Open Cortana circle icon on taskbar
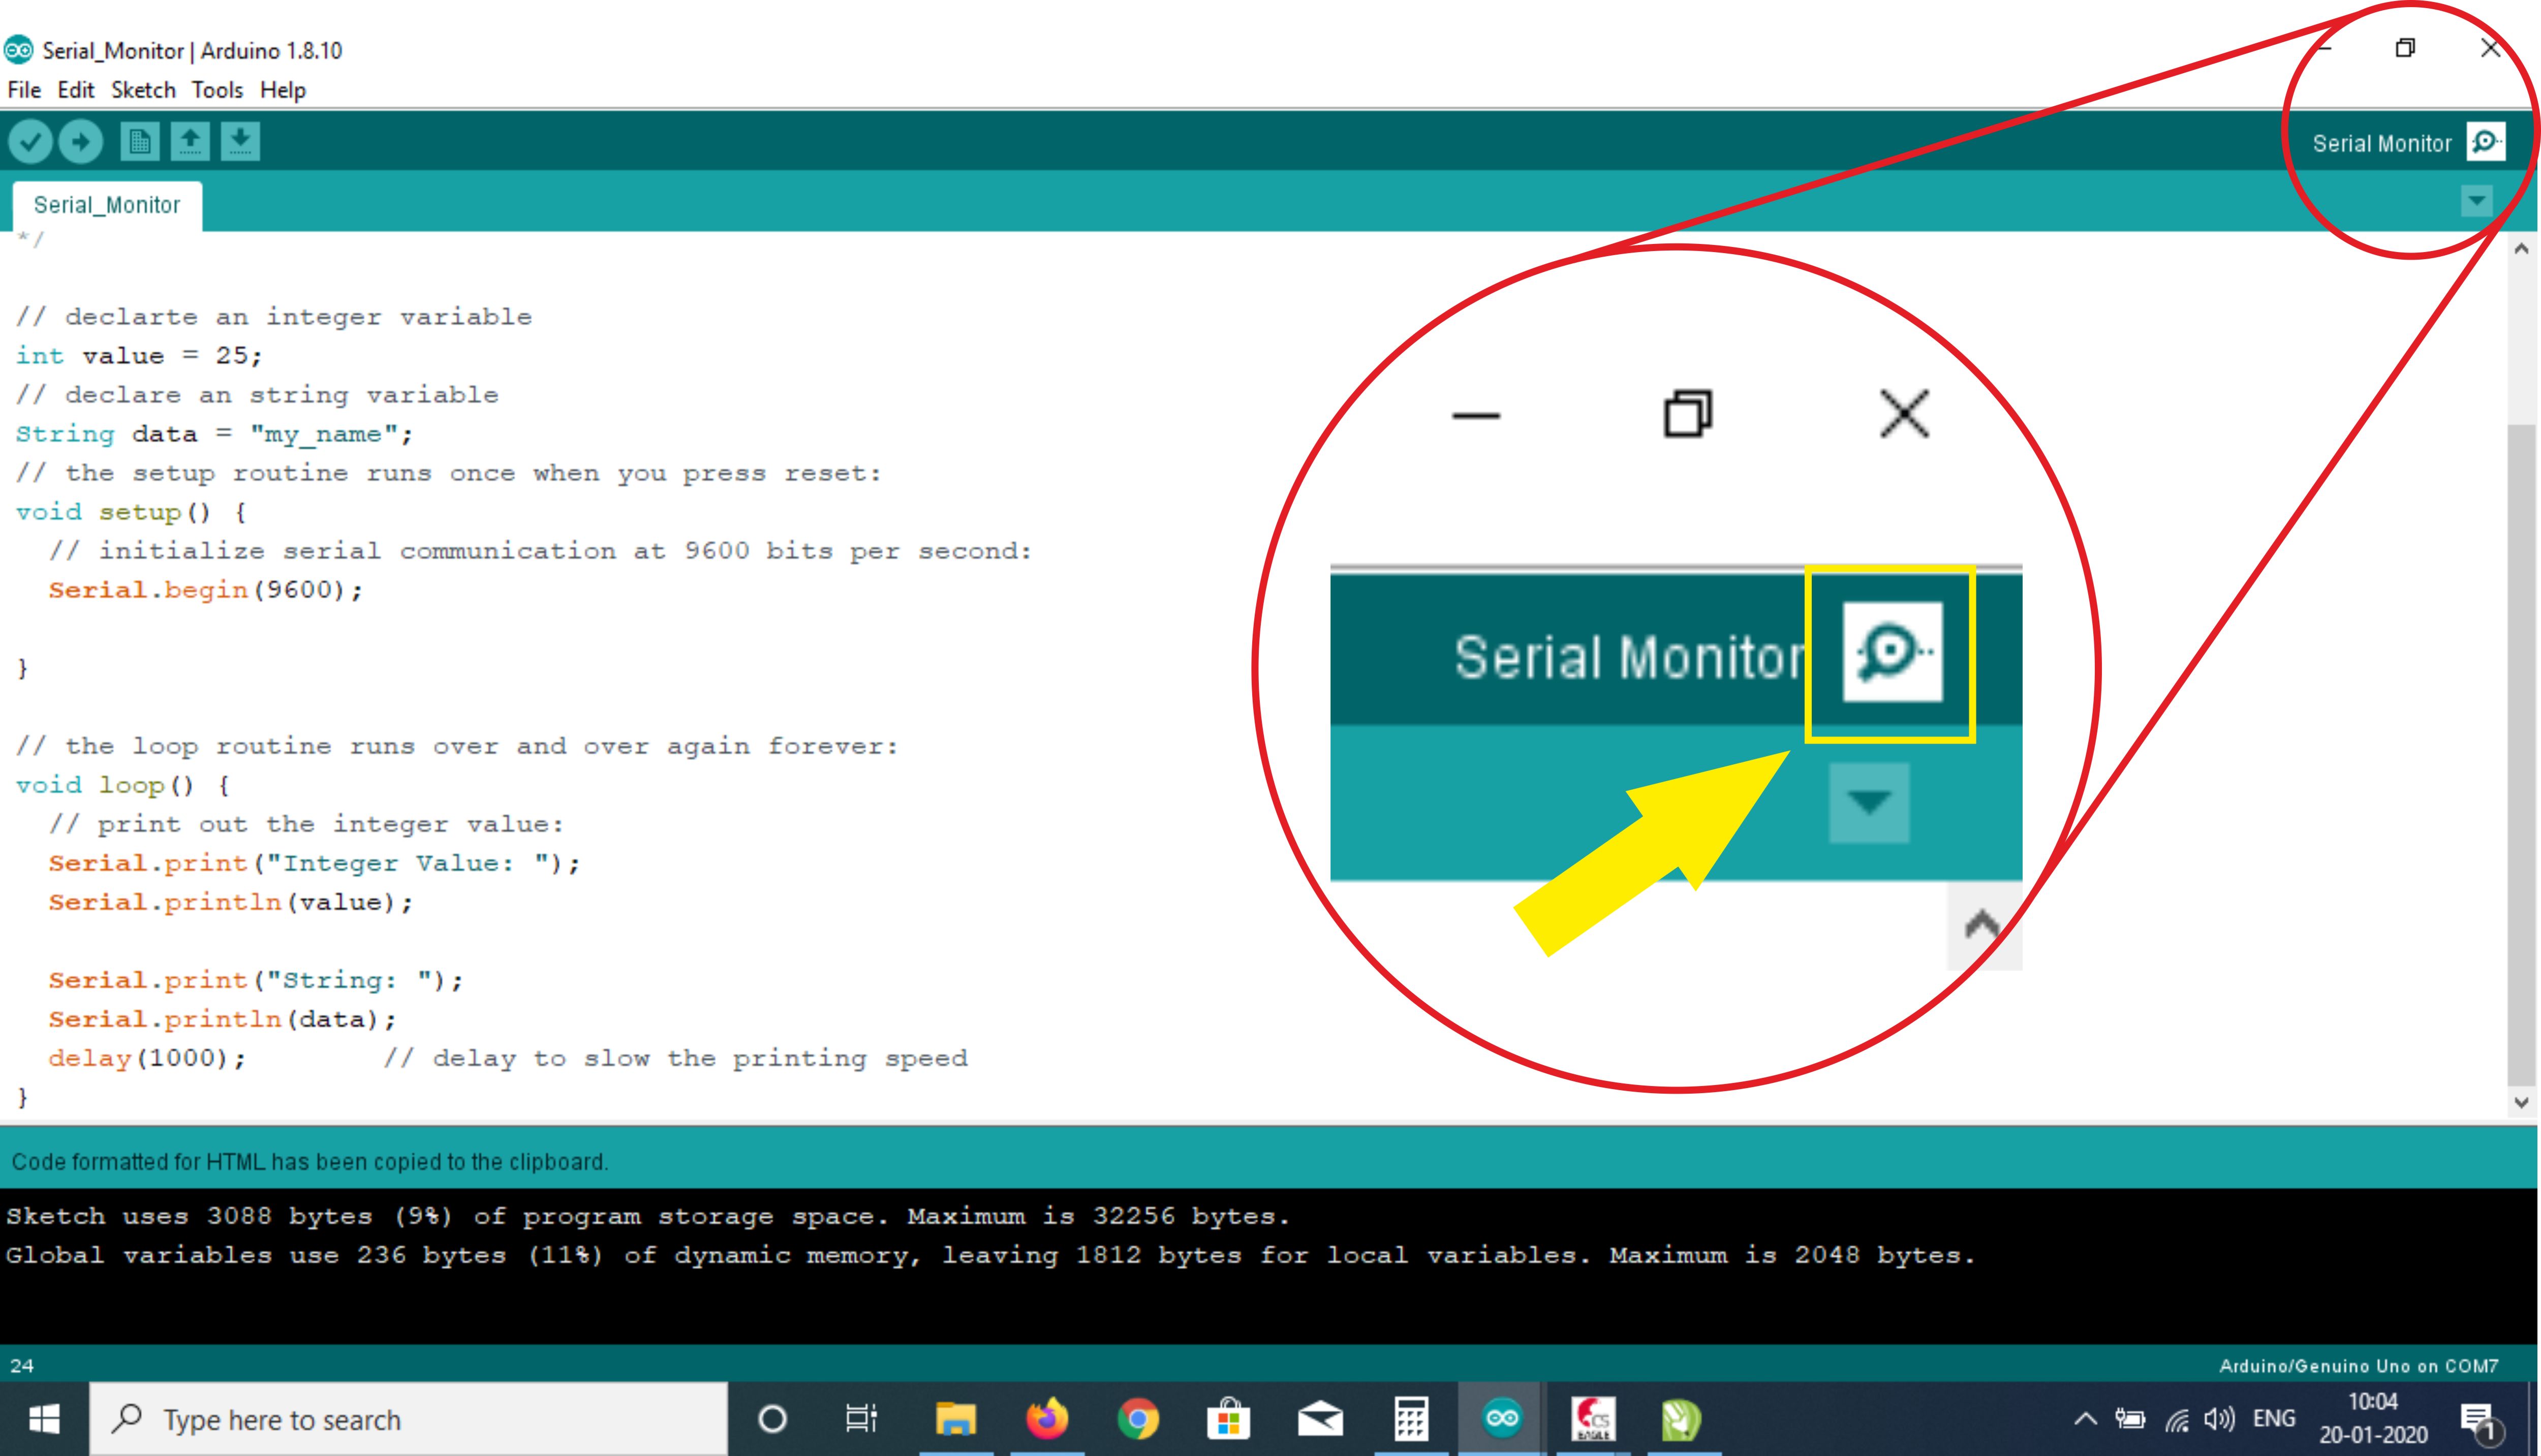 click(772, 1419)
